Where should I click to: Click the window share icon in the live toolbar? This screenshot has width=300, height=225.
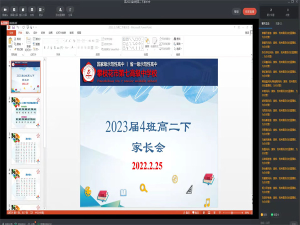click(x=23, y=9)
